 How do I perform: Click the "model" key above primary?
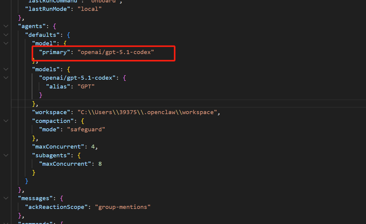coord(44,43)
